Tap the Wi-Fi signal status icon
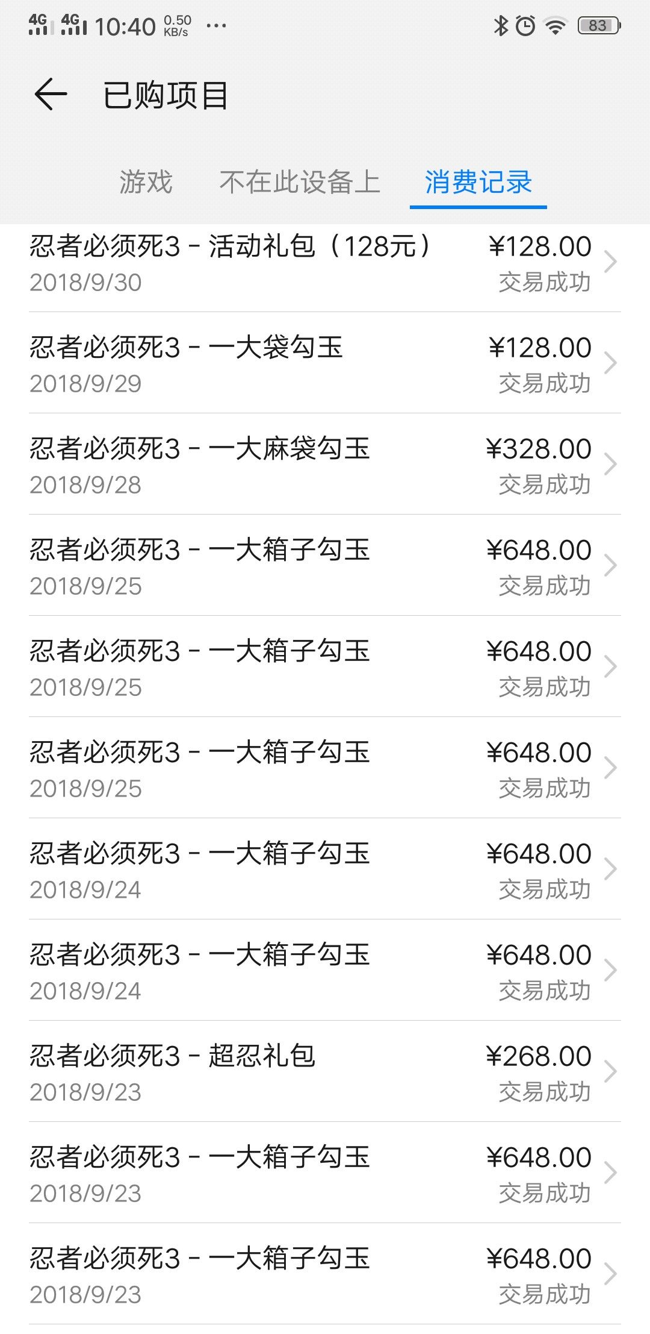The image size is (650, 1334). tap(556, 26)
